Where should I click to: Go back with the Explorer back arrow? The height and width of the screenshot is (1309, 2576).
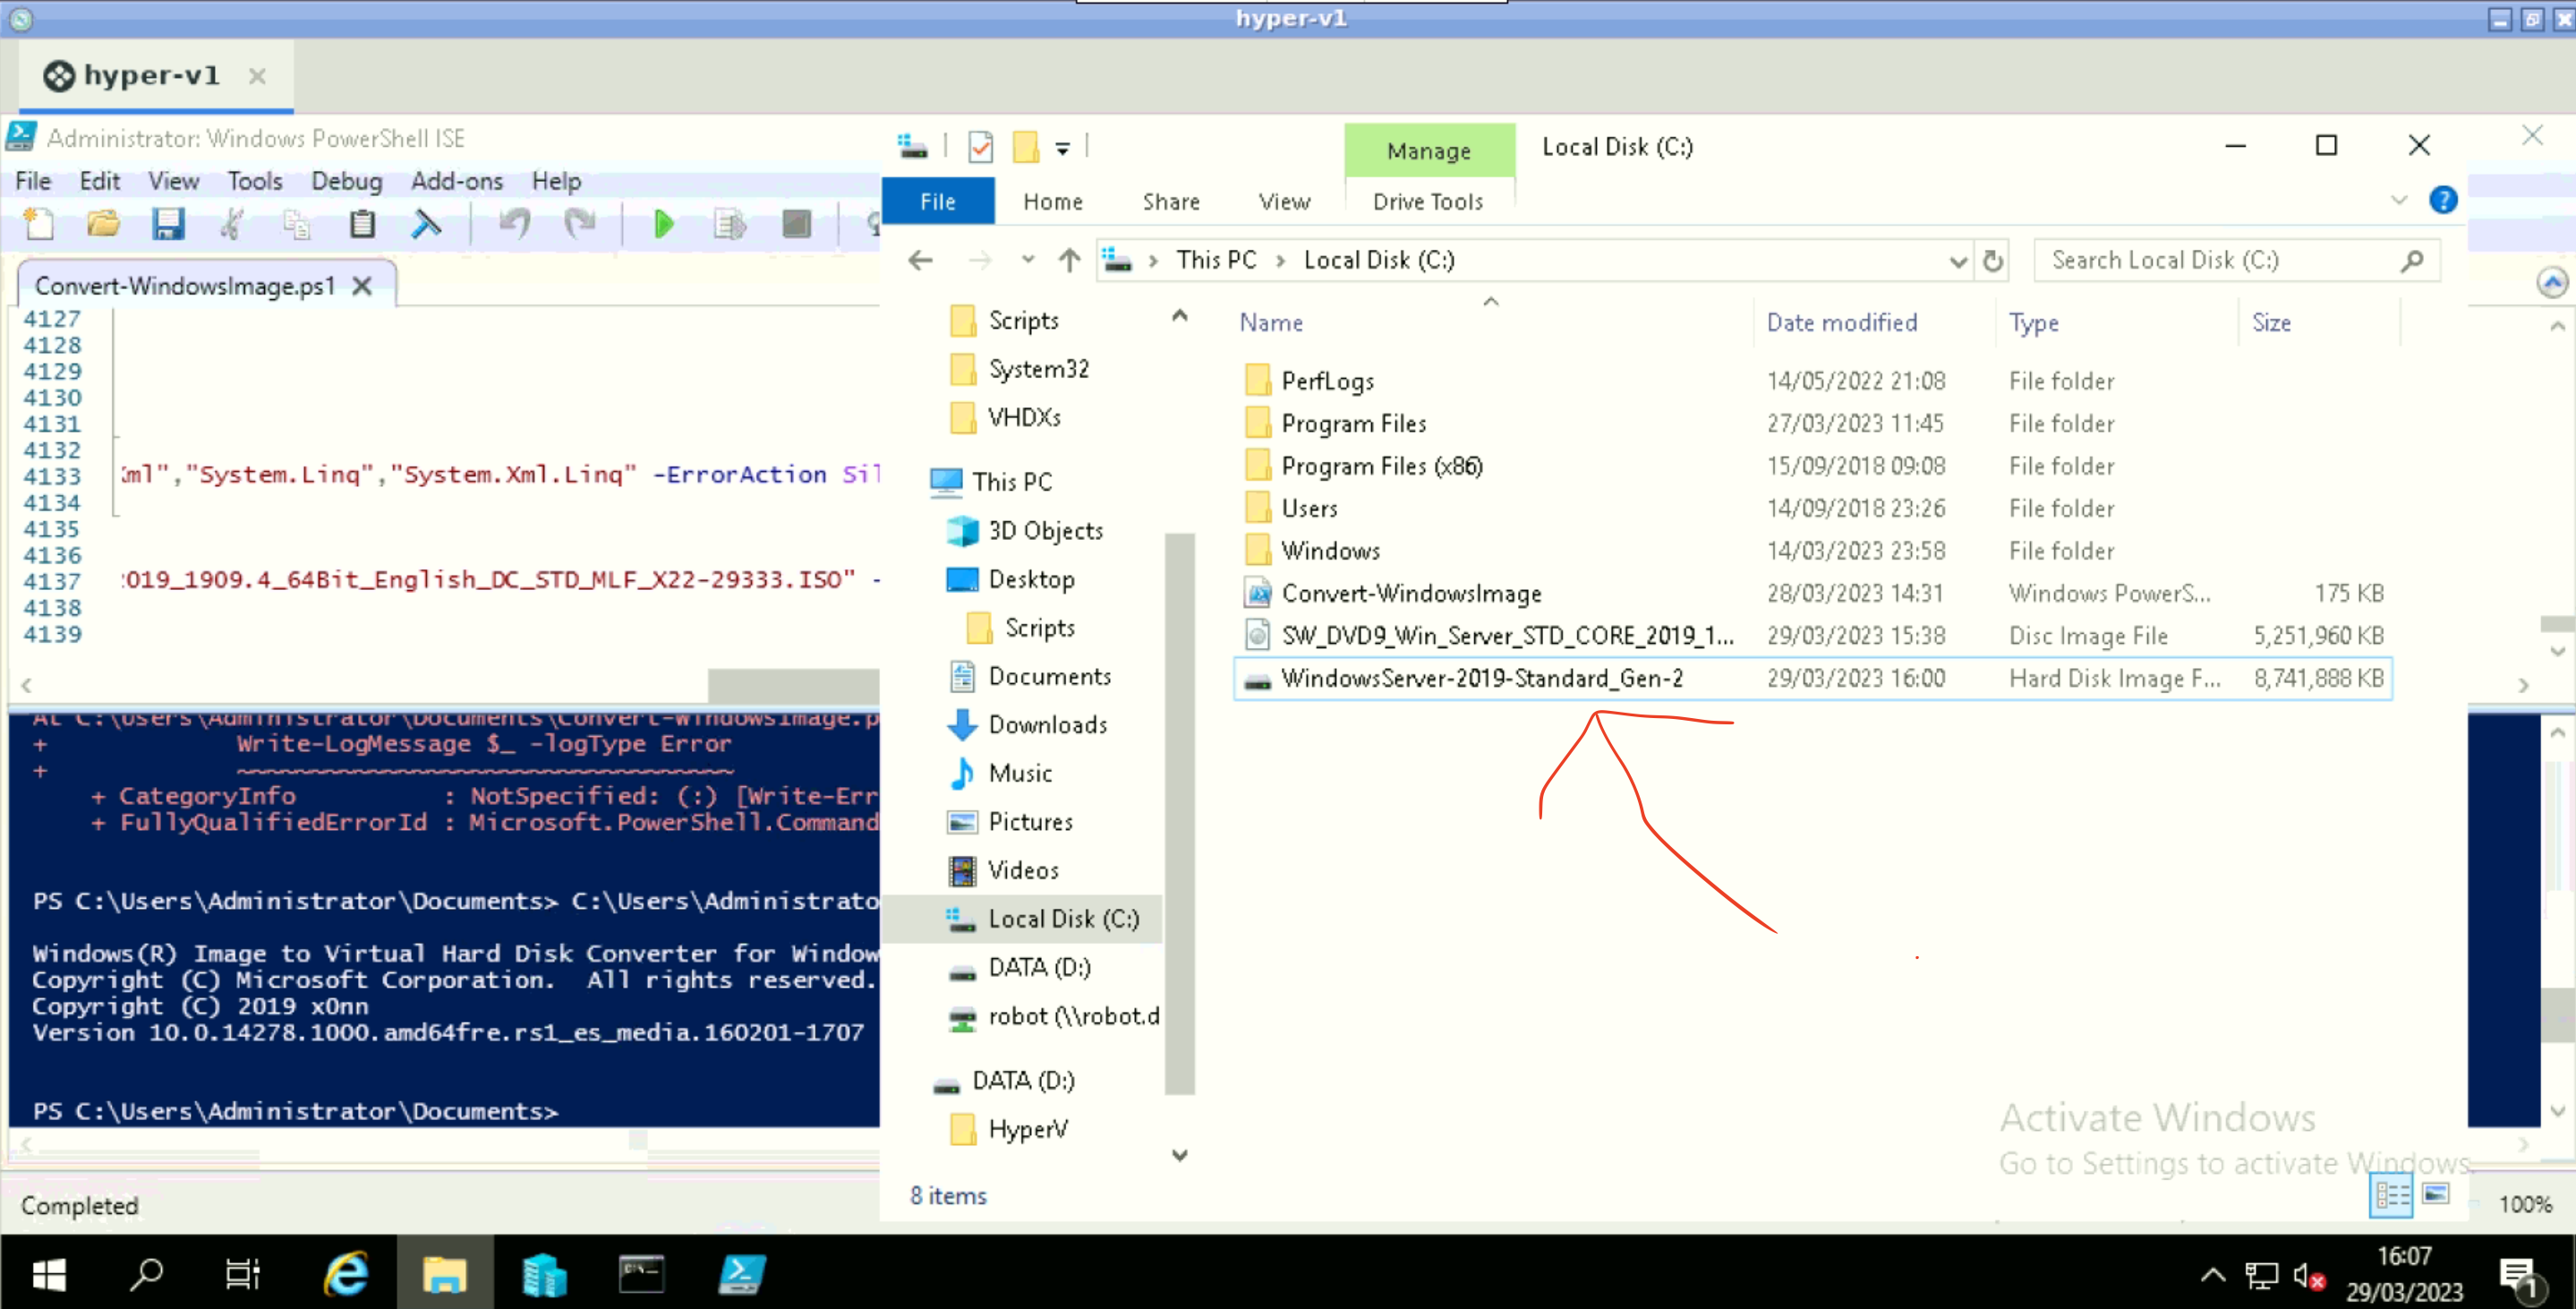coord(920,261)
